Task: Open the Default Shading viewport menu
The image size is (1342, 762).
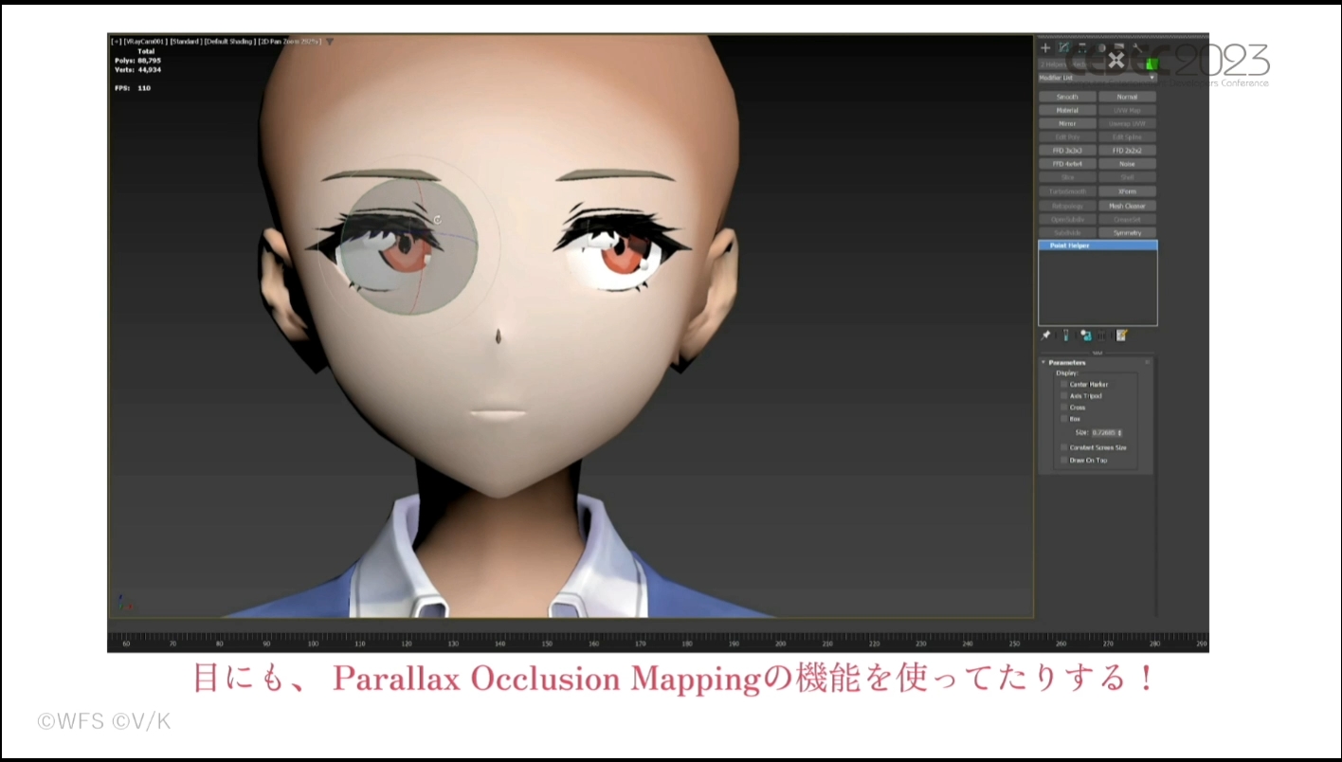Action: coord(228,42)
